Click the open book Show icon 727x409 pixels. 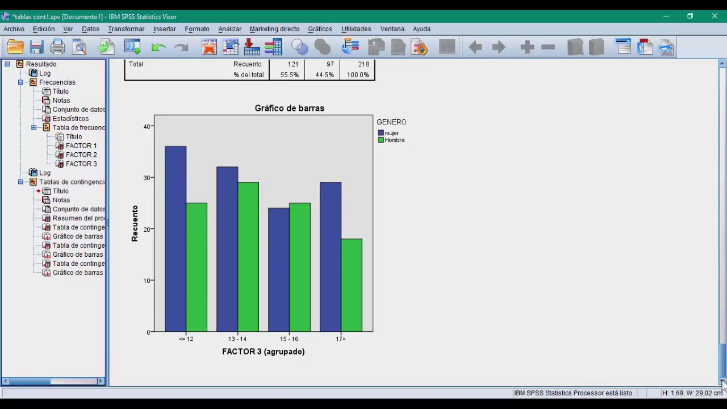coord(575,47)
